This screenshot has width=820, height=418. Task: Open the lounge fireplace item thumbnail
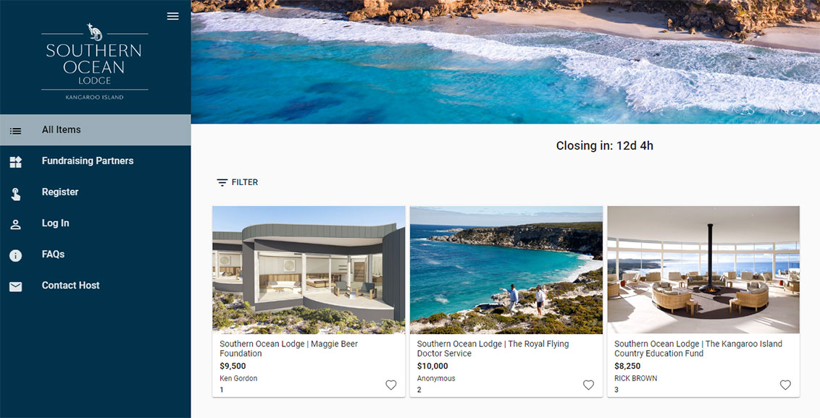coord(703,270)
